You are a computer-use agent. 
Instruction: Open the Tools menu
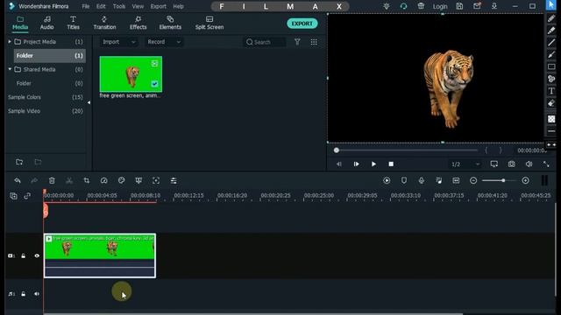coord(119,6)
